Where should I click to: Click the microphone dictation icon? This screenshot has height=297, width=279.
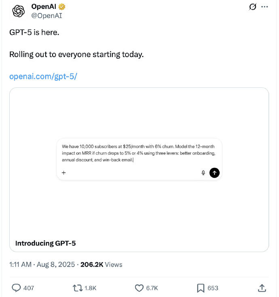pos(203,173)
